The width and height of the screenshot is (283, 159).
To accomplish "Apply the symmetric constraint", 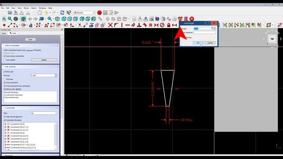I will [x=156, y=25].
